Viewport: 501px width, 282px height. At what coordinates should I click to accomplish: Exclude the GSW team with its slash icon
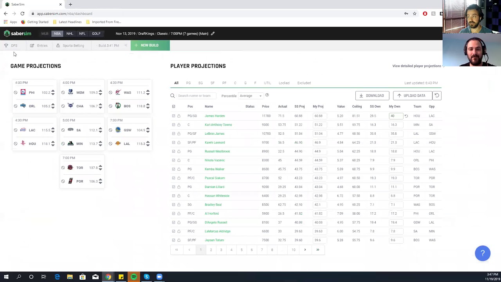click(110, 130)
